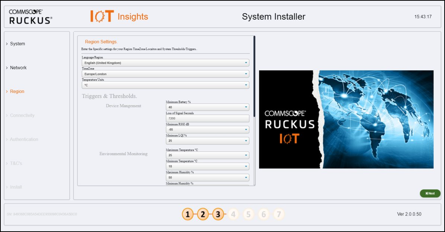Go to step 1 indicator
This screenshot has height=232, width=445.
point(188,214)
